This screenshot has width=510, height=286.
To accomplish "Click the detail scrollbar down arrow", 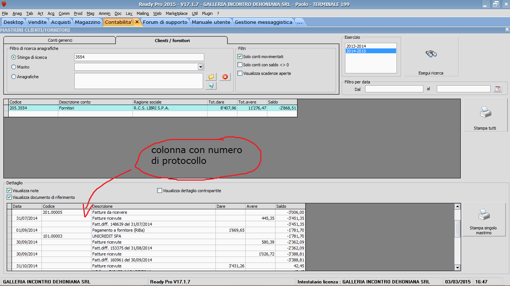I will [x=457, y=268].
